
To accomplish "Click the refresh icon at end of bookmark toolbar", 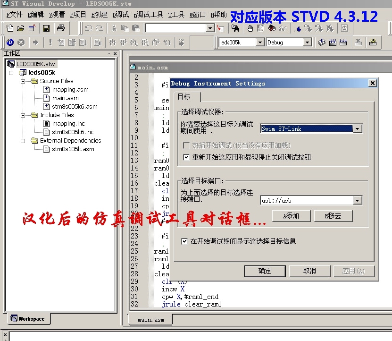I will point(344,28).
